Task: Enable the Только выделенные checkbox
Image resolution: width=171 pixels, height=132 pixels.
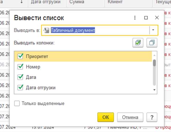Action: (x=17, y=103)
